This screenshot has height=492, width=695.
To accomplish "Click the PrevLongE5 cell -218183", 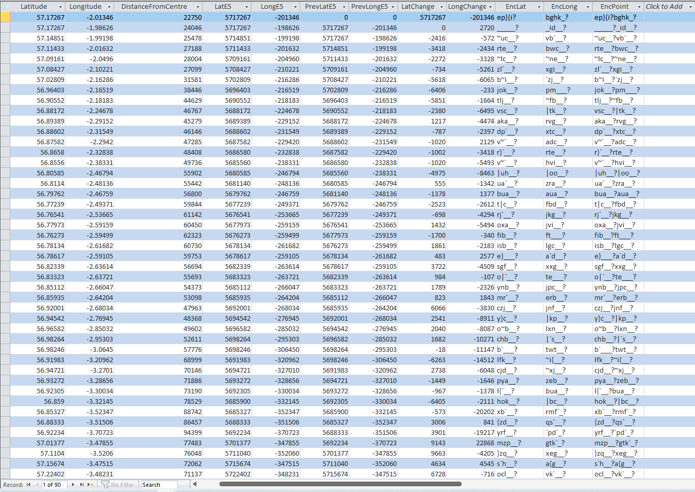I will [x=374, y=111].
